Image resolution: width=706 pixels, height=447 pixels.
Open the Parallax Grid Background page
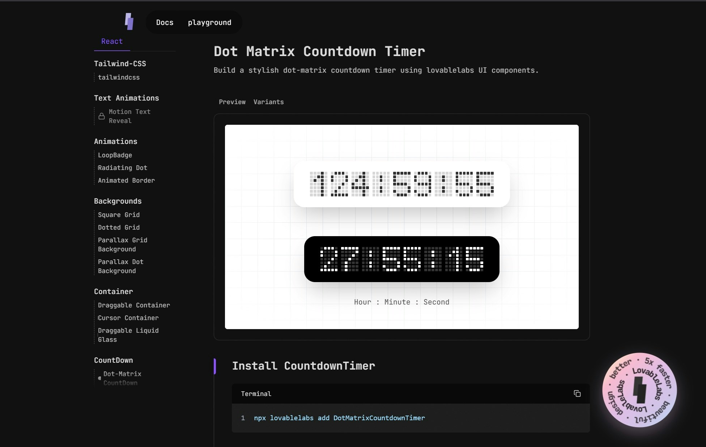123,244
